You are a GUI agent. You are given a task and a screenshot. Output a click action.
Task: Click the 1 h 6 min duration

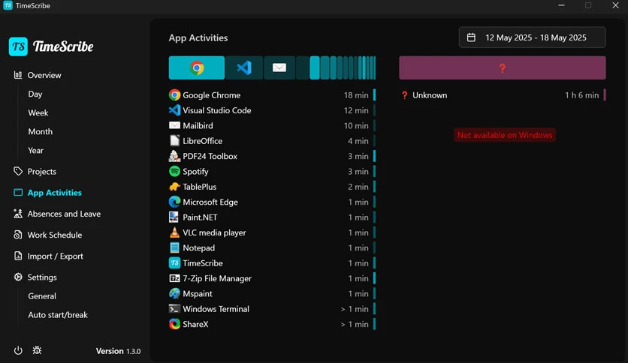(x=581, y=95)
